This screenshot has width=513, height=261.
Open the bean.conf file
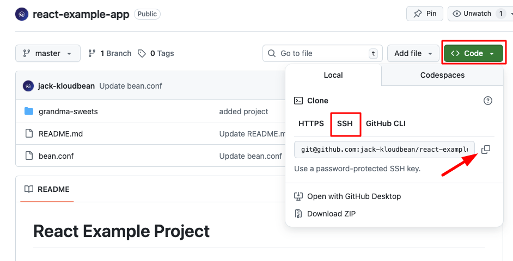[x=56, y=156]
